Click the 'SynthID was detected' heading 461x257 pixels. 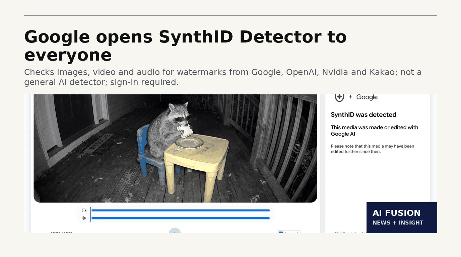pos(364,115)
